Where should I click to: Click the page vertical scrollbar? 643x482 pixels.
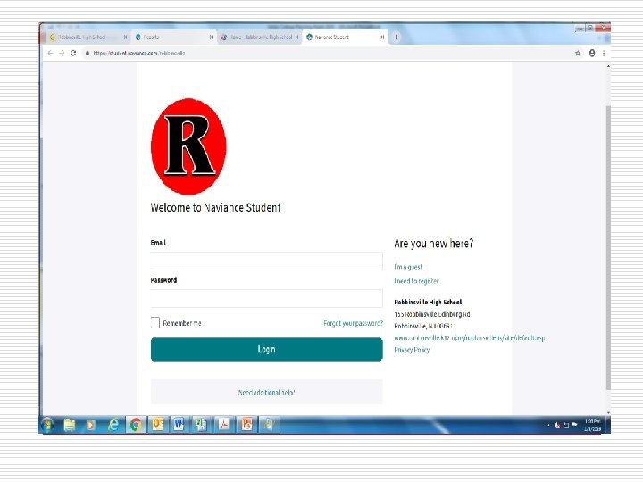608,247
